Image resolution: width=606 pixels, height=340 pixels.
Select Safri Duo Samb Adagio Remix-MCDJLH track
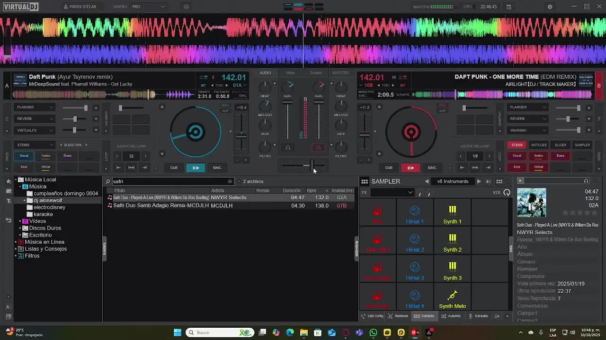pos(161,206)
